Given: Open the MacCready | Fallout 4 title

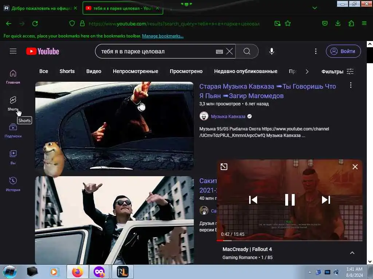Looking at the screenshot, I should coord(247,249).
